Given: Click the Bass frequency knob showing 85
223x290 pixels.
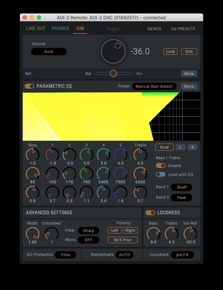Looking at the screenshot, I should click(33, 173).
